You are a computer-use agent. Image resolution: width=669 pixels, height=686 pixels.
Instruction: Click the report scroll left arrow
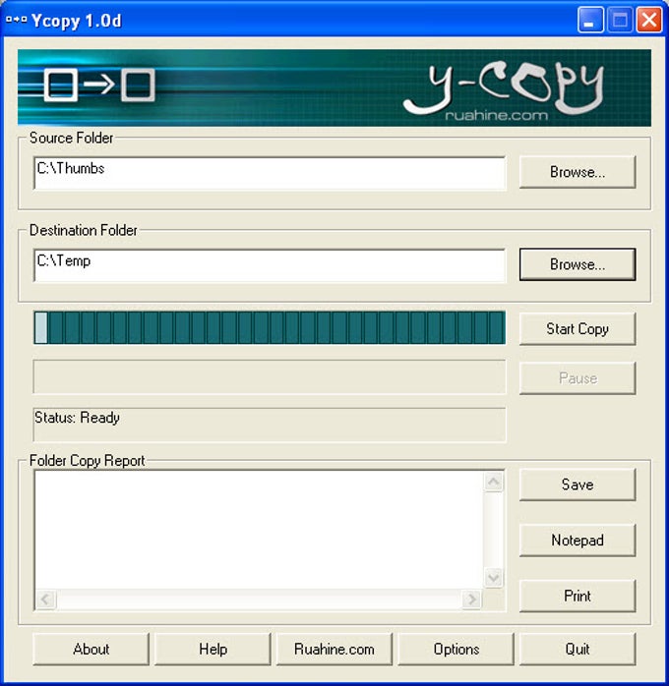click(45, 599)
